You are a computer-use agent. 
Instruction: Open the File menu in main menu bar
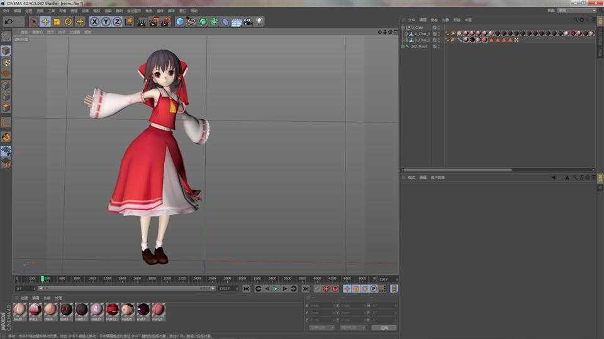click(6, 11)
